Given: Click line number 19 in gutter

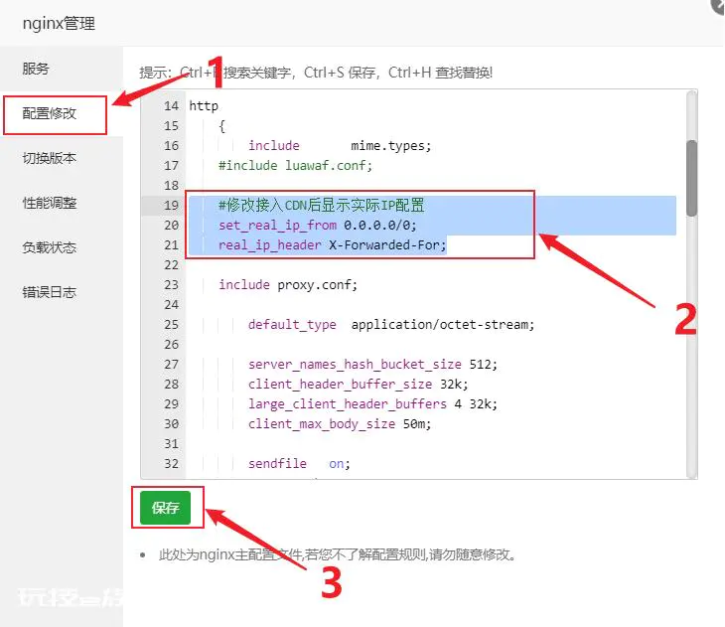Looking at the screenshot, I should pyautogui.click(x=171, y=205).
